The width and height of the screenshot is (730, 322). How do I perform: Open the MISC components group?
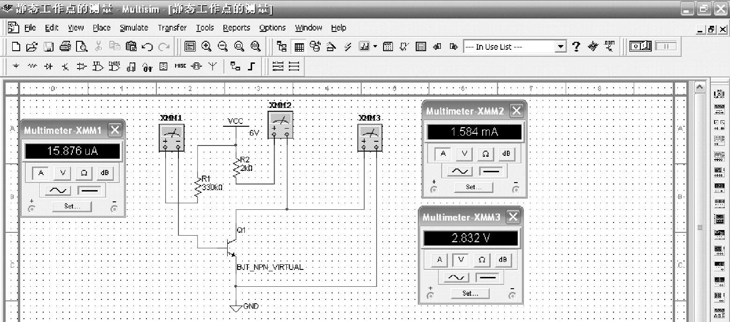[180, 67]
